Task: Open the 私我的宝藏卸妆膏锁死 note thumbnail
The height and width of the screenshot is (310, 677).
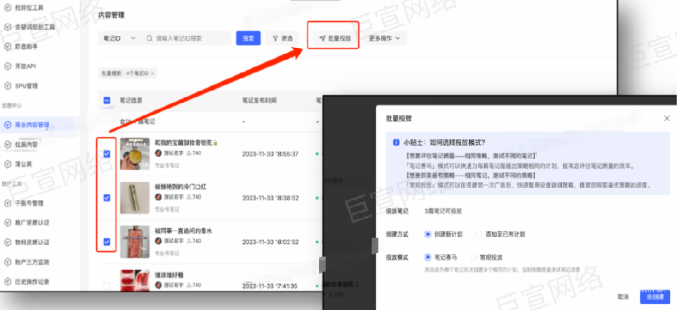Action: tap(135, 154)
